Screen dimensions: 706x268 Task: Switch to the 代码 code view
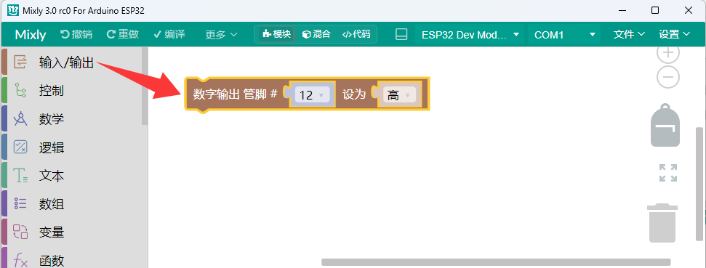[x=356, y=34]
